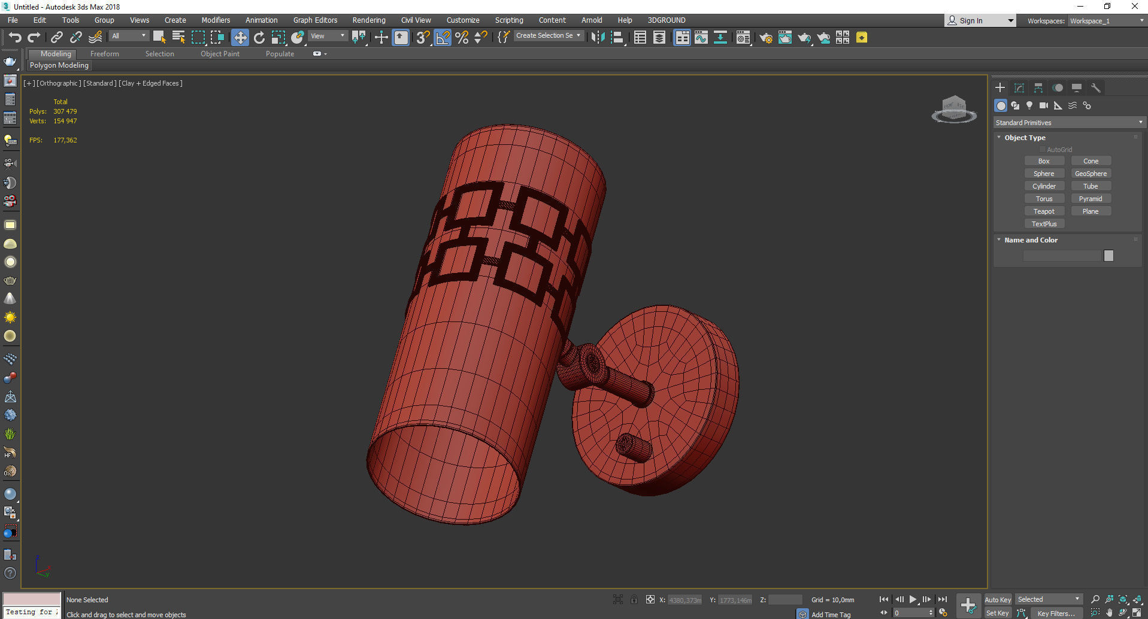Open the Render Setup icon
The height and width of the screenshot is (619, 1148).
click(x=766, y=38)
